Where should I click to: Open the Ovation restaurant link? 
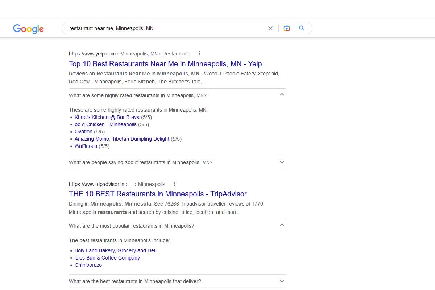(x=83, y=132)
